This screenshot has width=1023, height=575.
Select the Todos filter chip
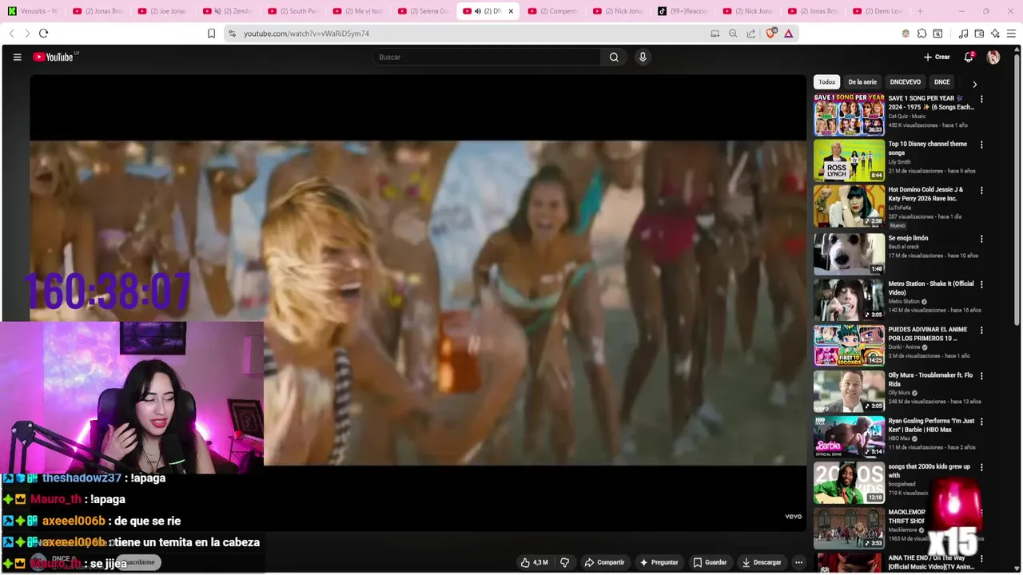tap(826, 82)
